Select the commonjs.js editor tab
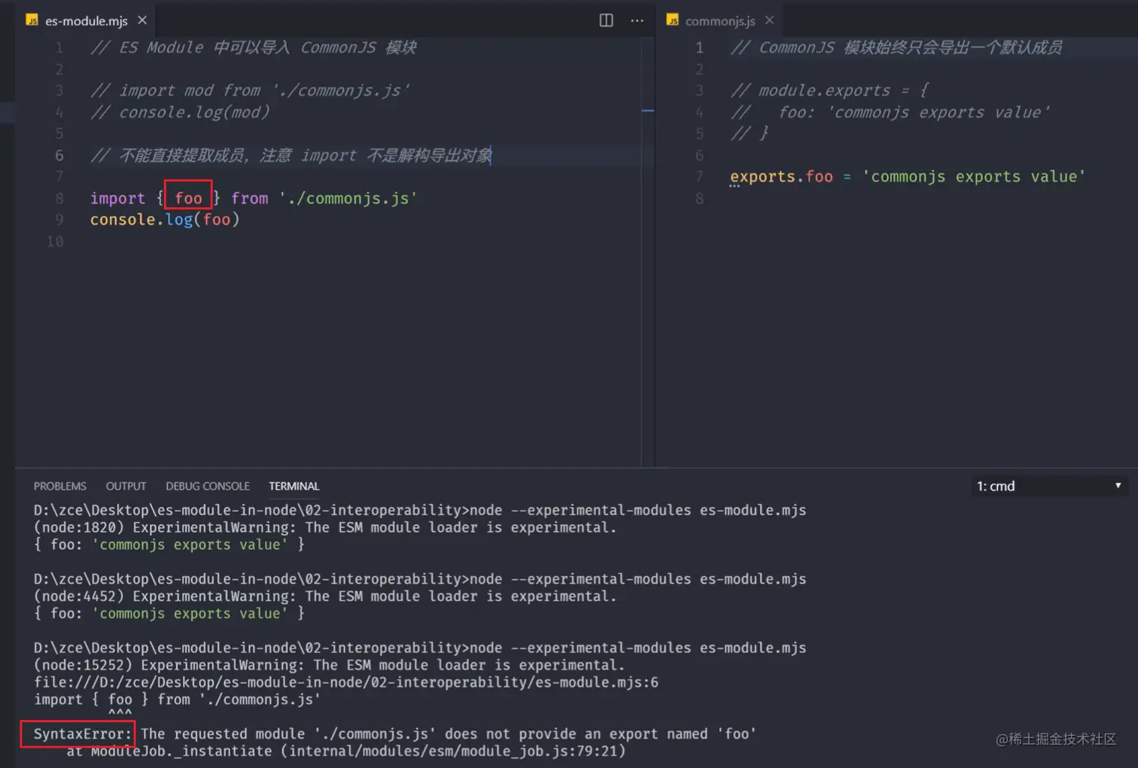 [721, 20]
